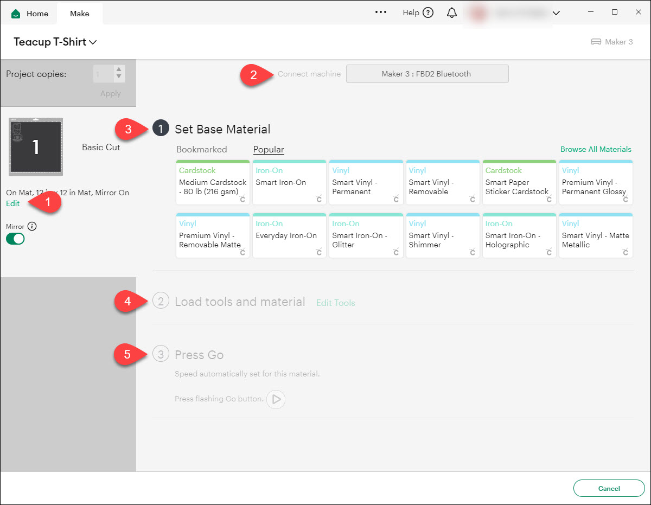Open the Edit Tools link

[336, 303]
